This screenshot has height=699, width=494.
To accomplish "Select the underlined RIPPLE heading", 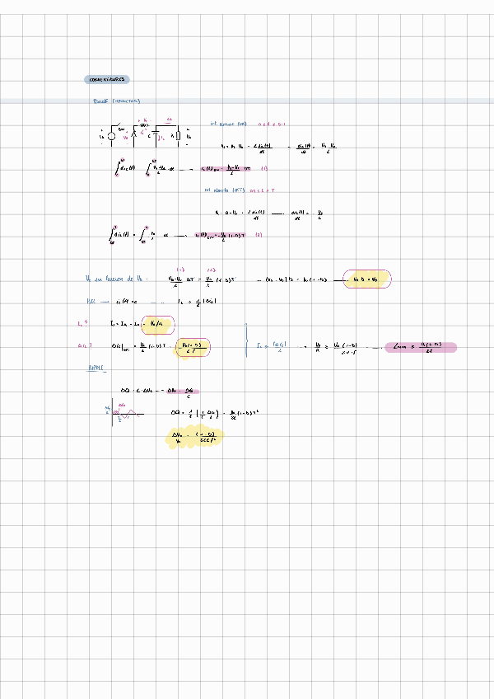I will point(97,368).
